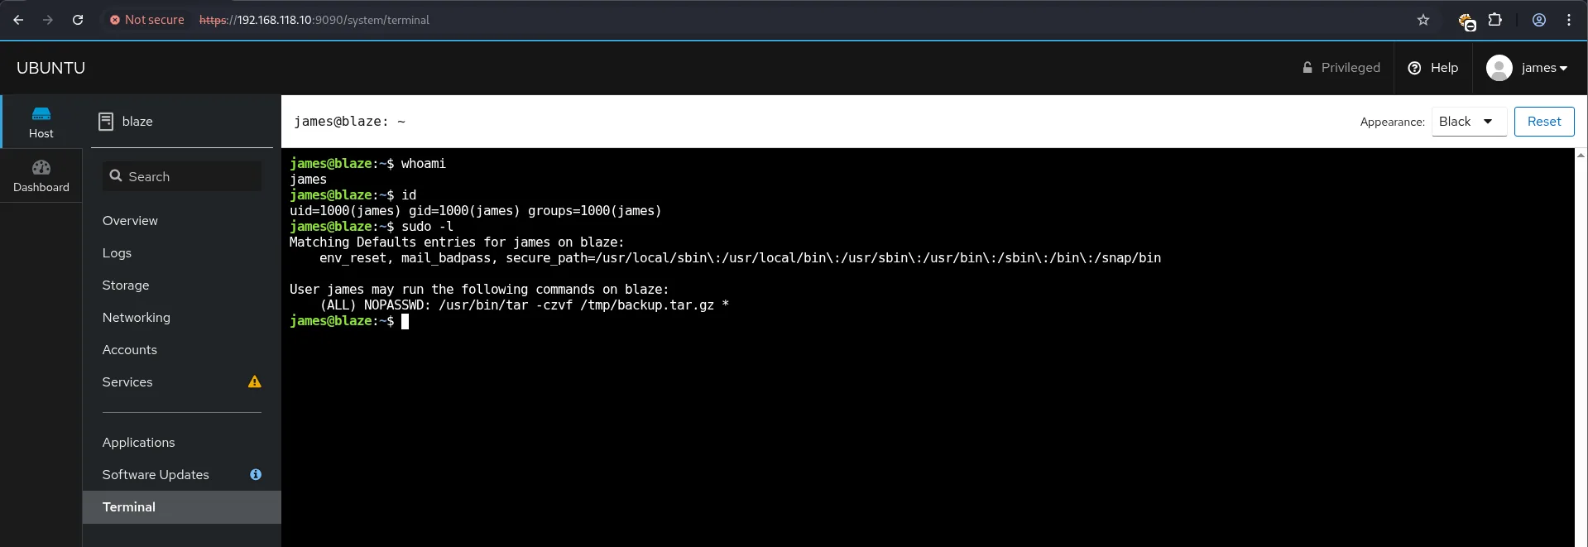Open the Dashboard gauge icon
Screen dimensions: 1588x547
point(41,168)
